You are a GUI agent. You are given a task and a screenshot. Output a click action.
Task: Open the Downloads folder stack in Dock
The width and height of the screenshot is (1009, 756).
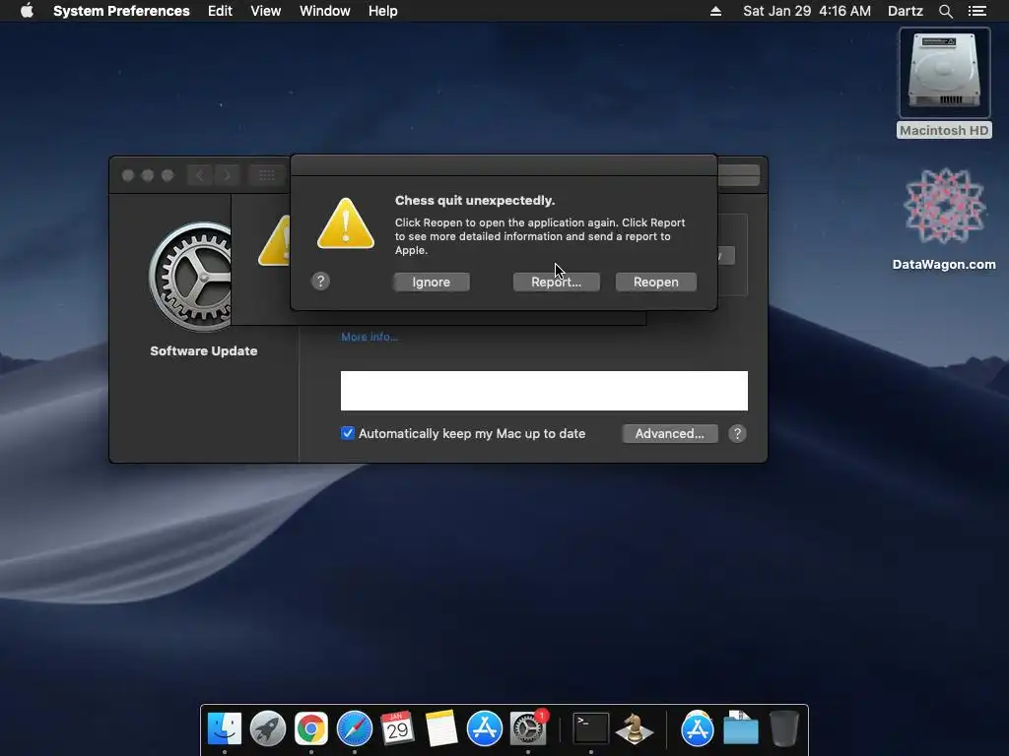741,729
